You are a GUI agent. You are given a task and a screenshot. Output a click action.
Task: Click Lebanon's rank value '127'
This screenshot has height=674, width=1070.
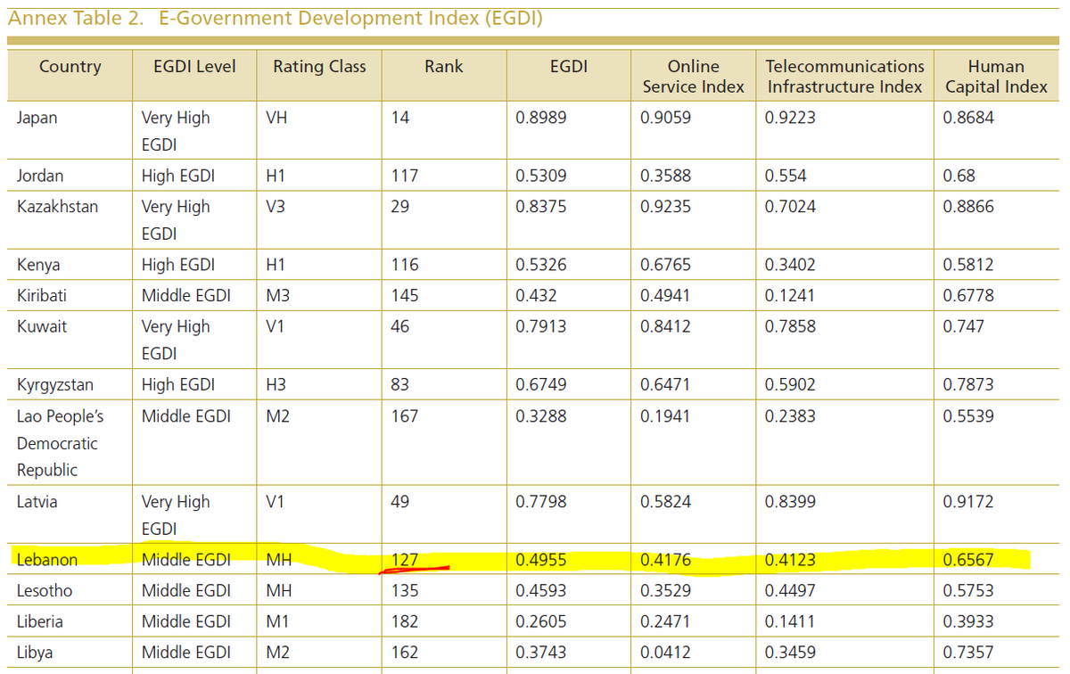click(405, 560)
